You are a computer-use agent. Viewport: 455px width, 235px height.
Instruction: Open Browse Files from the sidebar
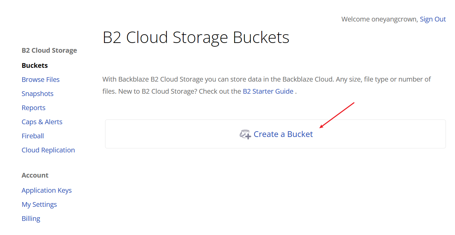click(40, 80)
